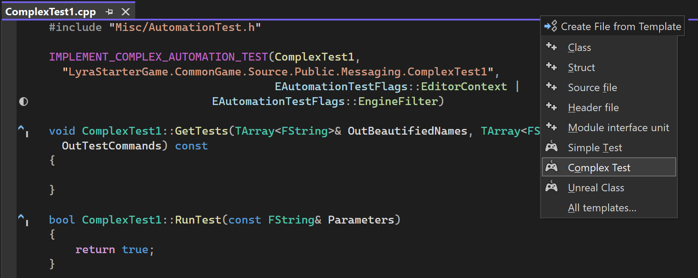
Task: Click the margin arrow glyph beside GetTests
Action: (x=23, y=130)
